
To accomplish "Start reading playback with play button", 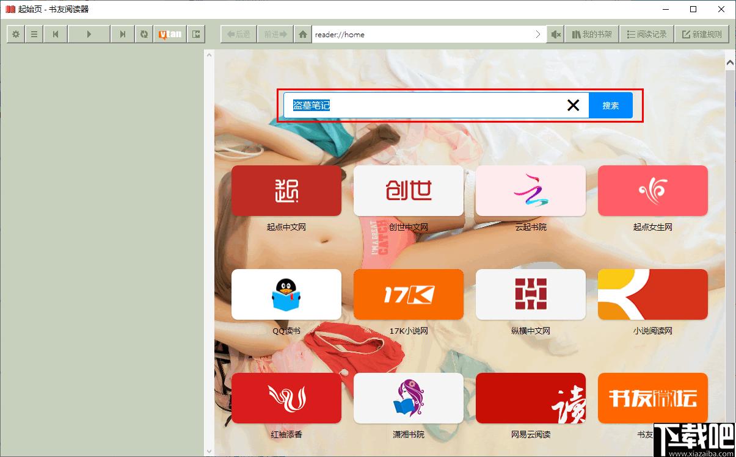I will (89, 34).
